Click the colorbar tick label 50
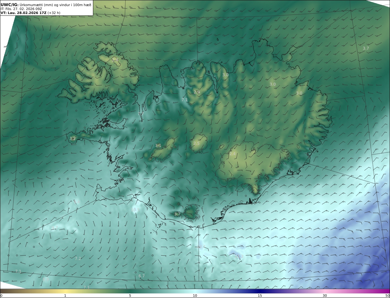The image size is (390, 298). 388,296
